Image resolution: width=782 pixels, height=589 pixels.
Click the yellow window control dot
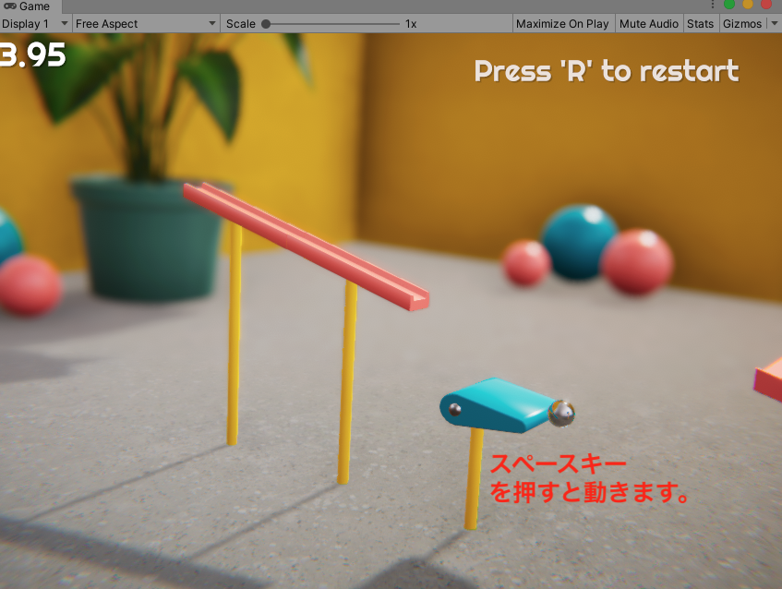(748, 6)
